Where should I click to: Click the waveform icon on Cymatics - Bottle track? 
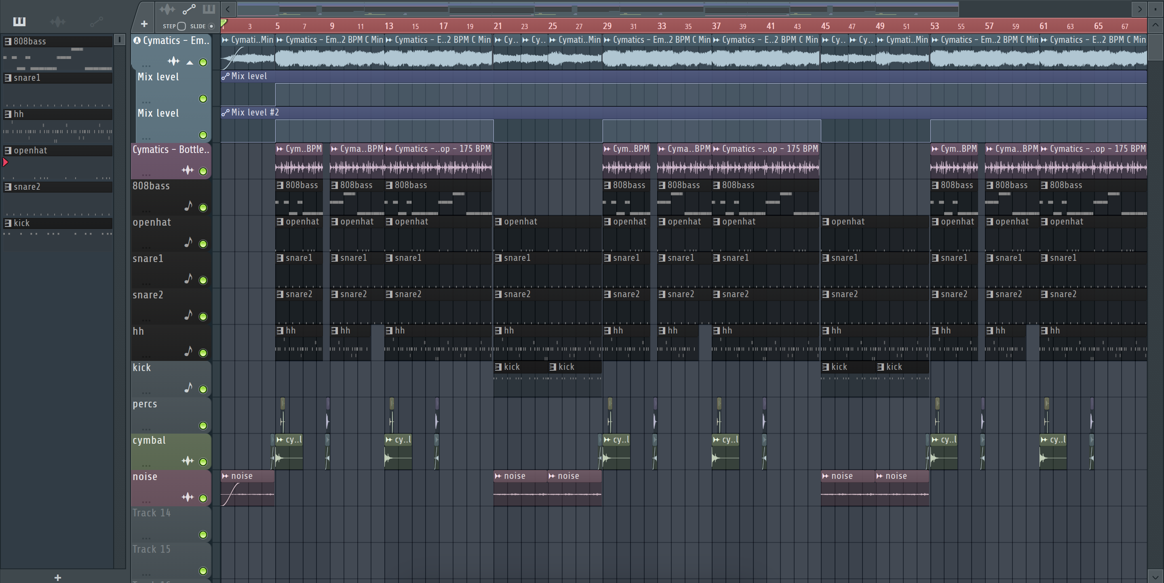(x=188, y=170)
